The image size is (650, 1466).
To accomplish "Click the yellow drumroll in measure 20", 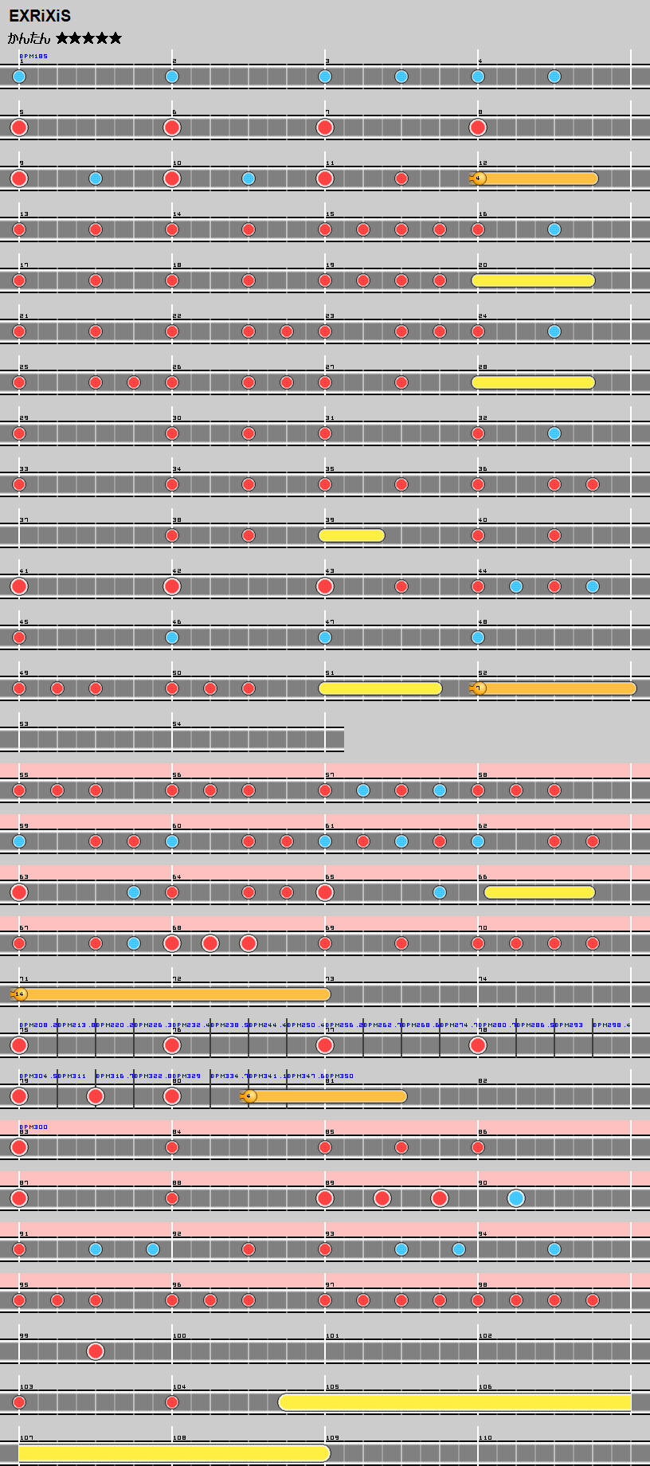I will [x=533, y=280].
